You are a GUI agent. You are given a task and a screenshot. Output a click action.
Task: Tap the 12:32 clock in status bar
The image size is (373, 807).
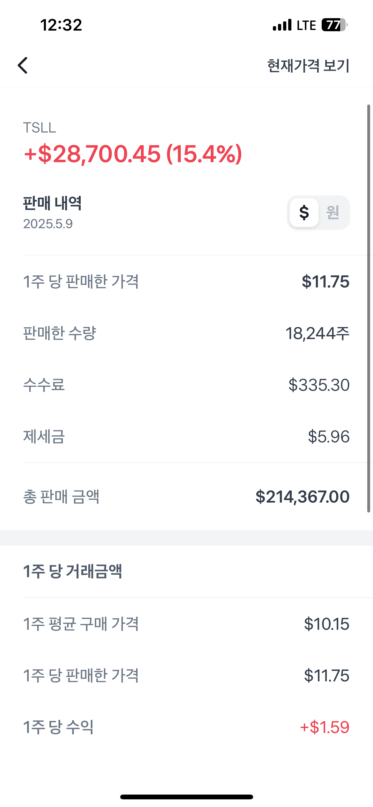click(61, 25)
